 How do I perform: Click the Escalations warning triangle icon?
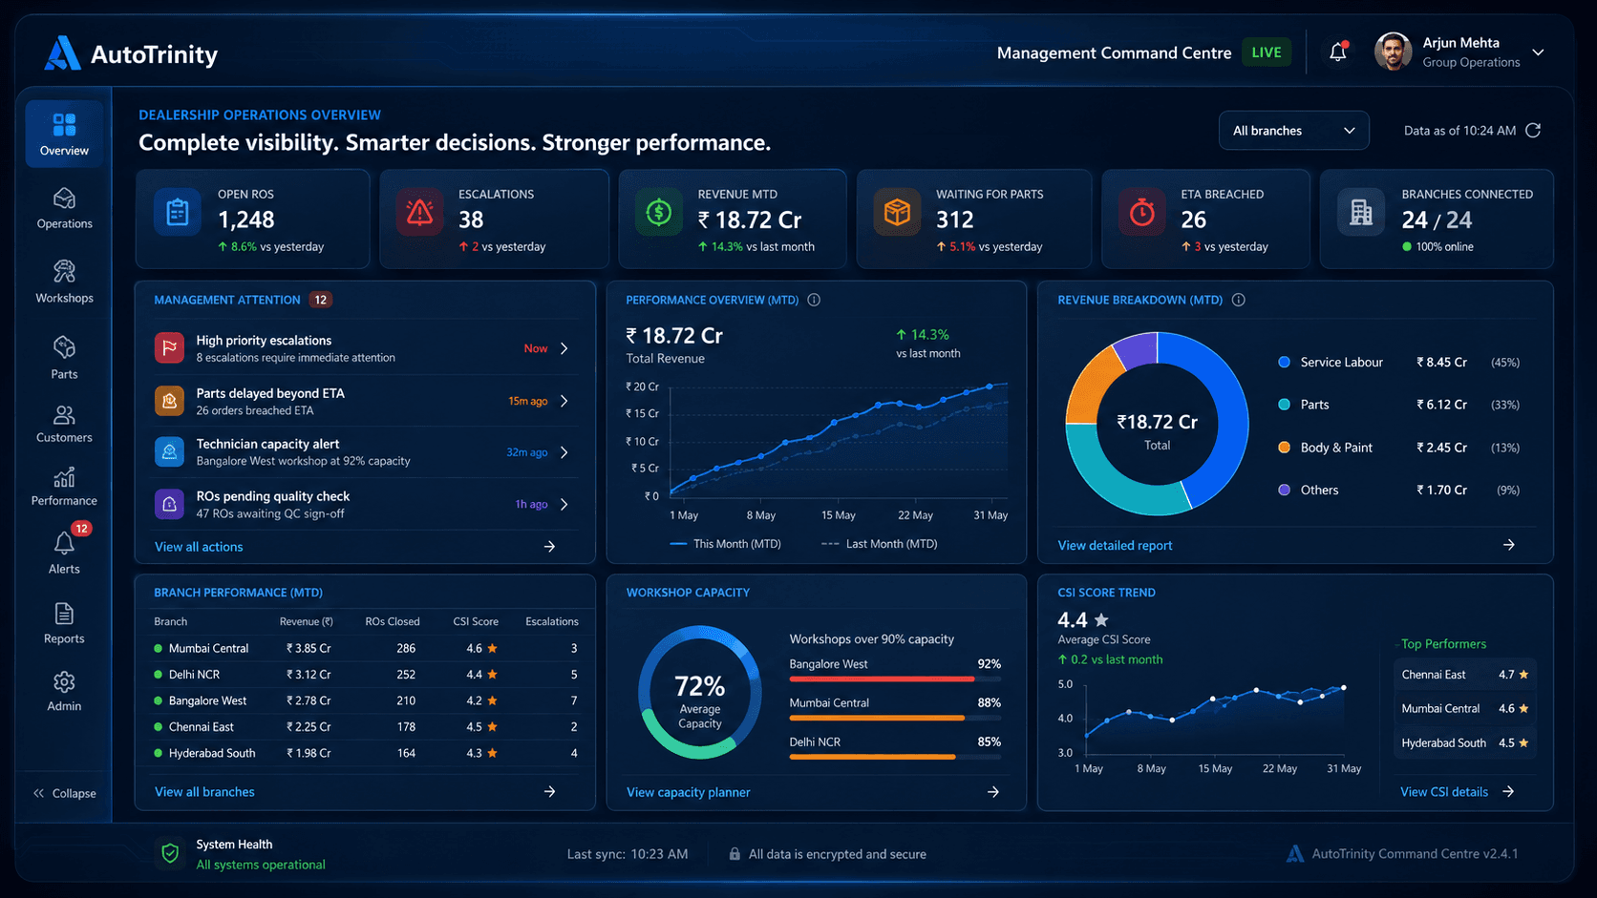419,212
